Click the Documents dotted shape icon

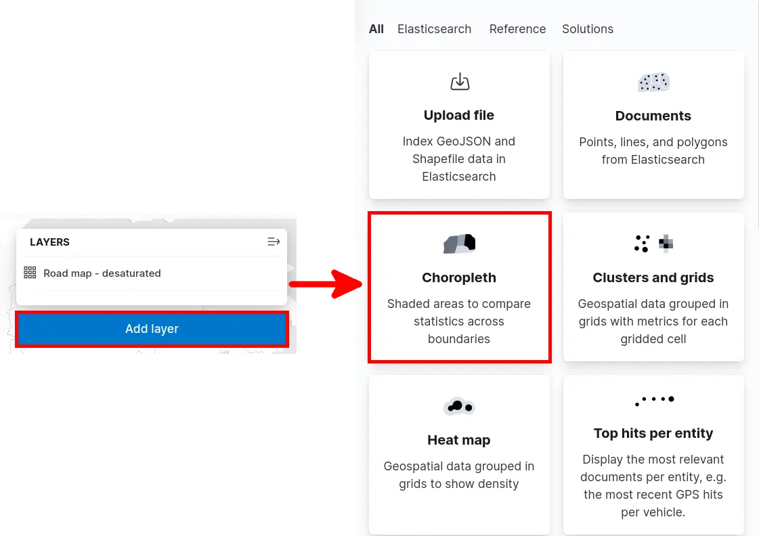click(x=653, y=82)
